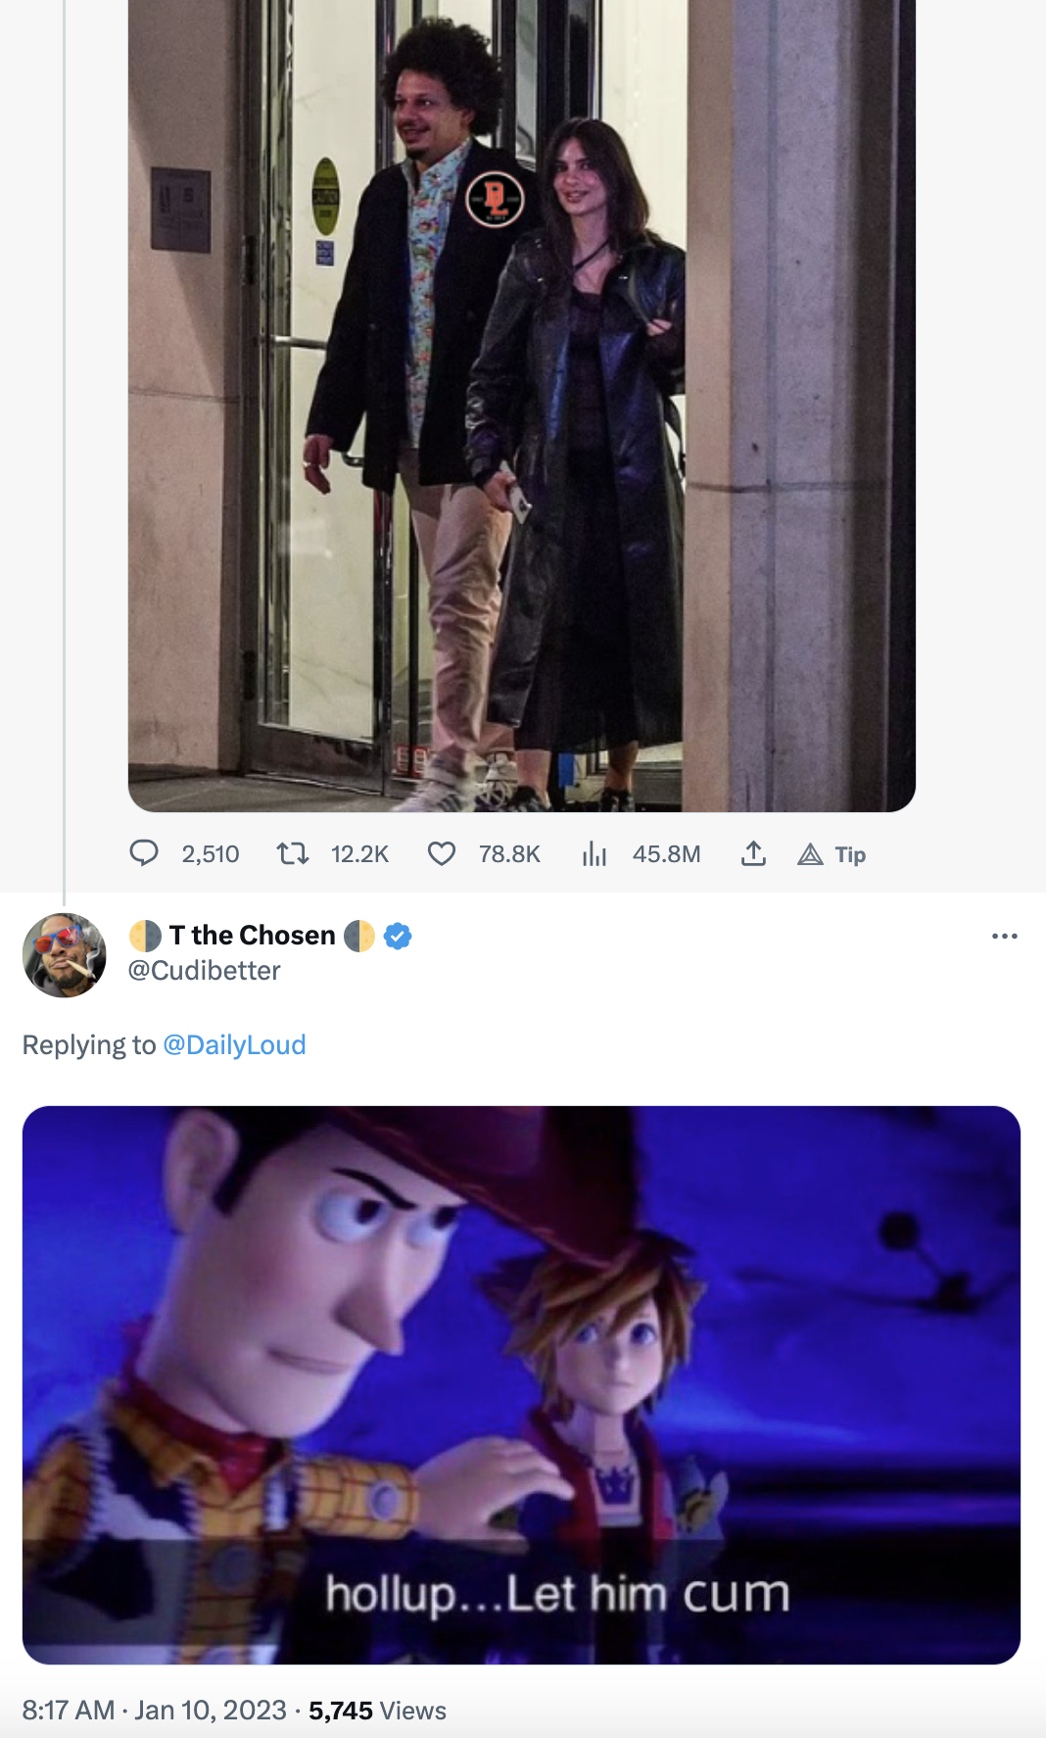
Task: Open T the Chosen's profile avatar
Action: tap(65, 955)
